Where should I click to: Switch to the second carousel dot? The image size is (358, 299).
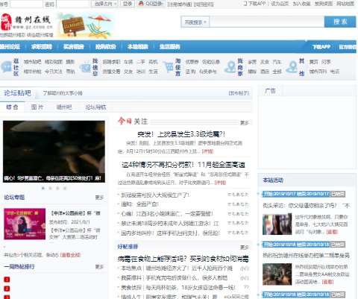click(x=50, y=188)
